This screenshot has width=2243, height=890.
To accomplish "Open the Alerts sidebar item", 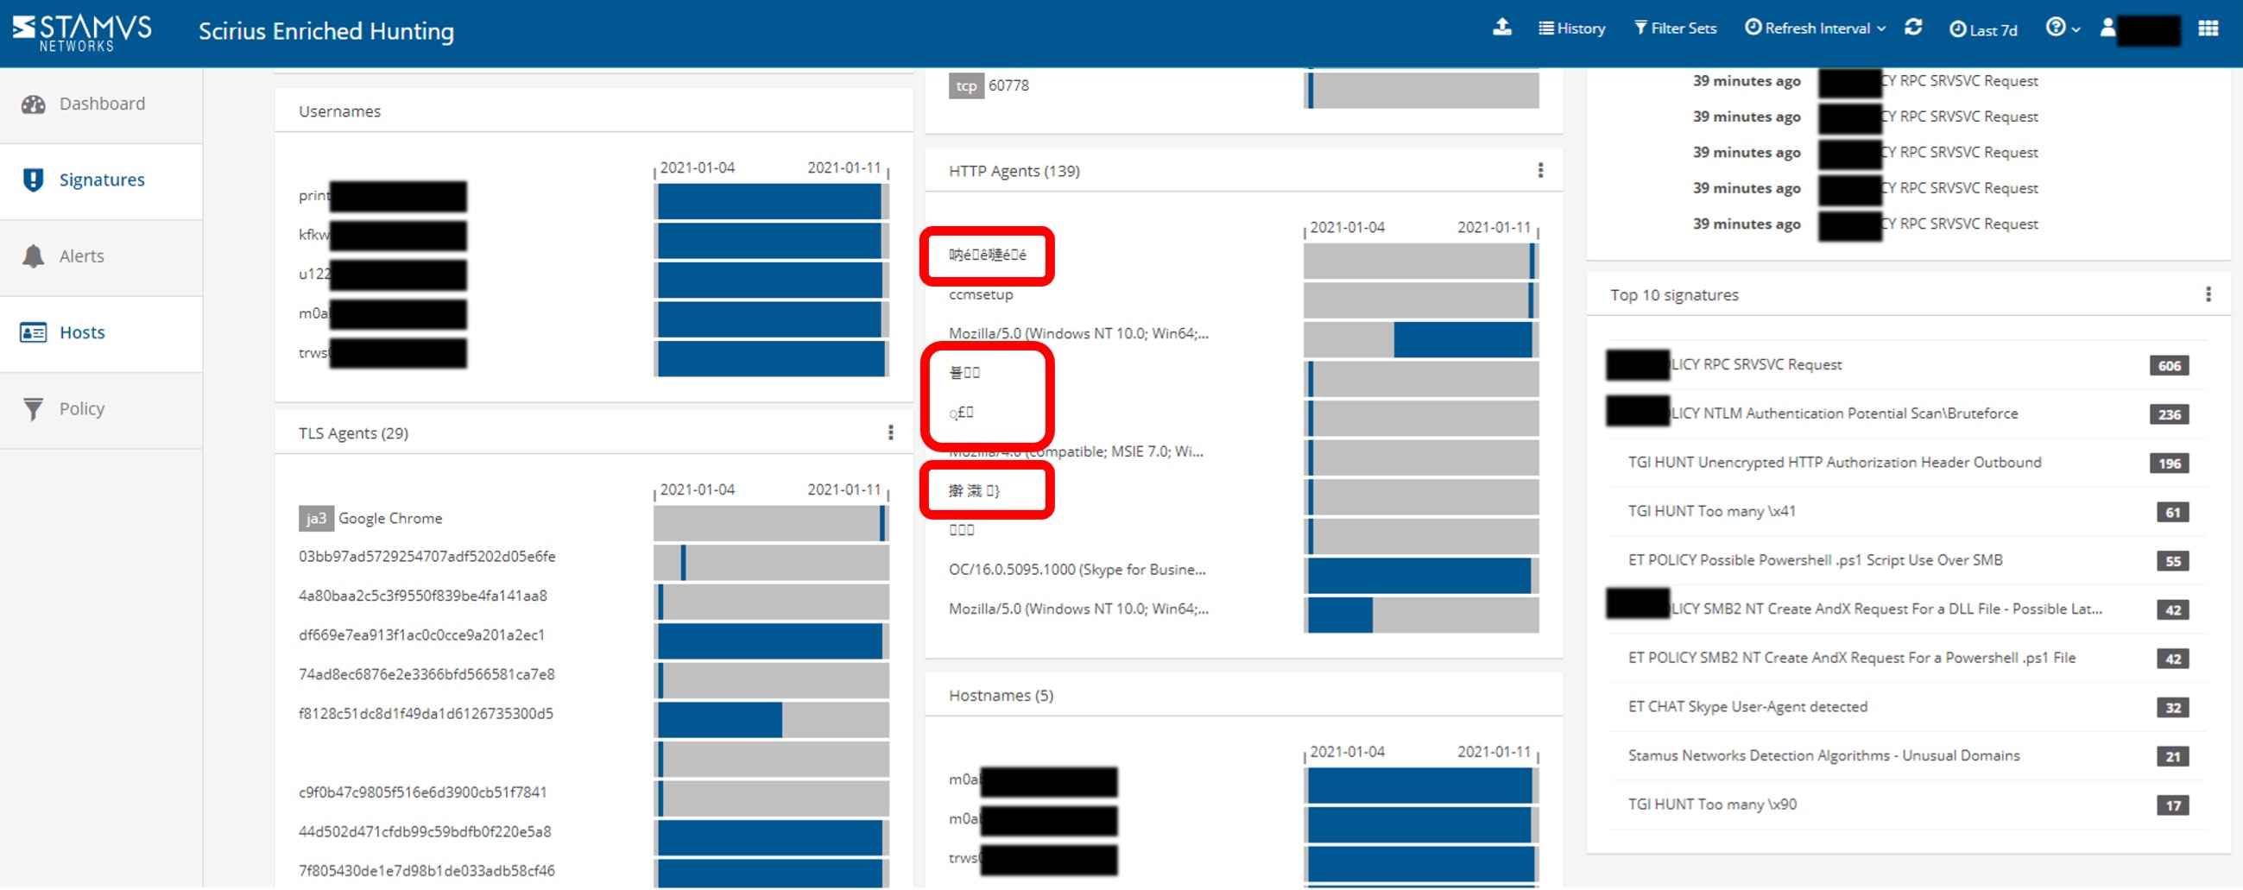I will (x=102, y=256).
